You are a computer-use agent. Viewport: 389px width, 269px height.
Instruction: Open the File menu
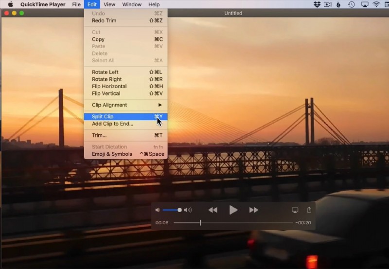click(76, 4)
